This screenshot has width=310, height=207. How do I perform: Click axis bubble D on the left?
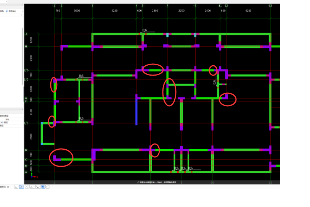tap(26, 150)
